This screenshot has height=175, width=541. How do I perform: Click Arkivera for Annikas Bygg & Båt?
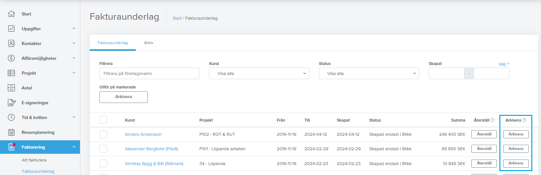point(516,163)
